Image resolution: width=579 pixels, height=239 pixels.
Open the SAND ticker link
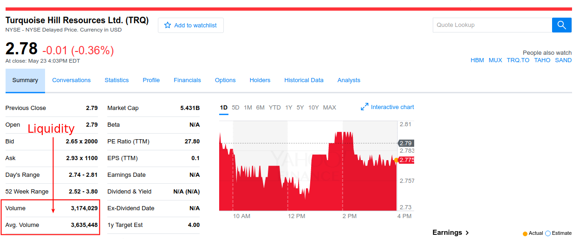coord(563,60)
